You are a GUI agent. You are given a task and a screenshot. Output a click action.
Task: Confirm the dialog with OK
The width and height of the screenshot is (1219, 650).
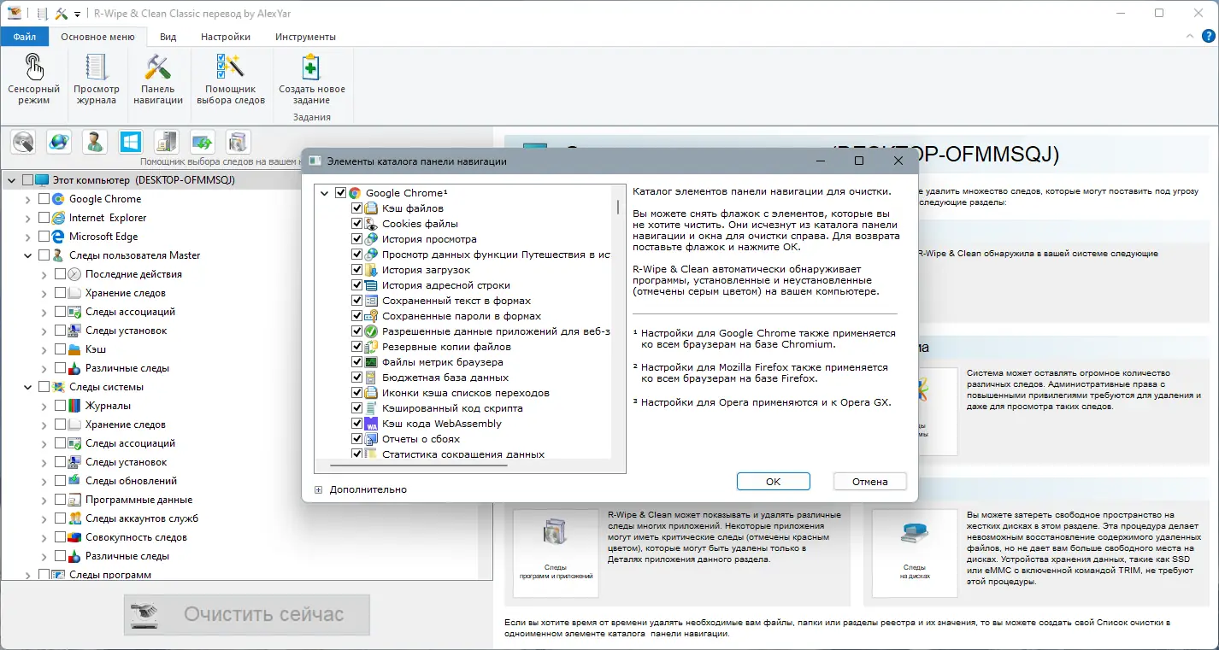pyautogui.click(x=773, y=482)
